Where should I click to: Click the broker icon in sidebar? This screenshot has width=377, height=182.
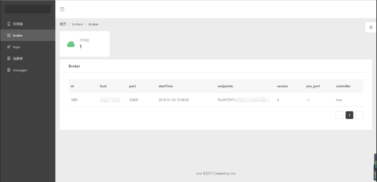(x=9, y=35)
